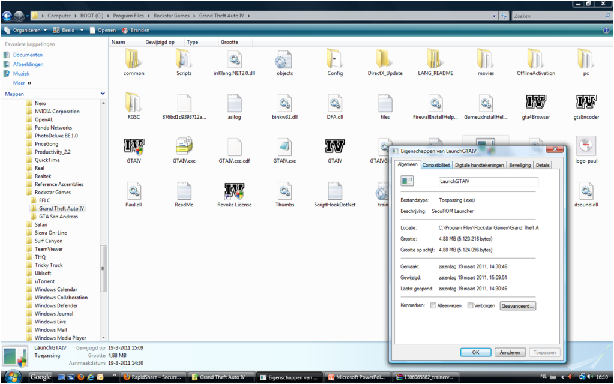Focus the Zoeken search box
The image size is (614, 384).
(x=561, y=16)
